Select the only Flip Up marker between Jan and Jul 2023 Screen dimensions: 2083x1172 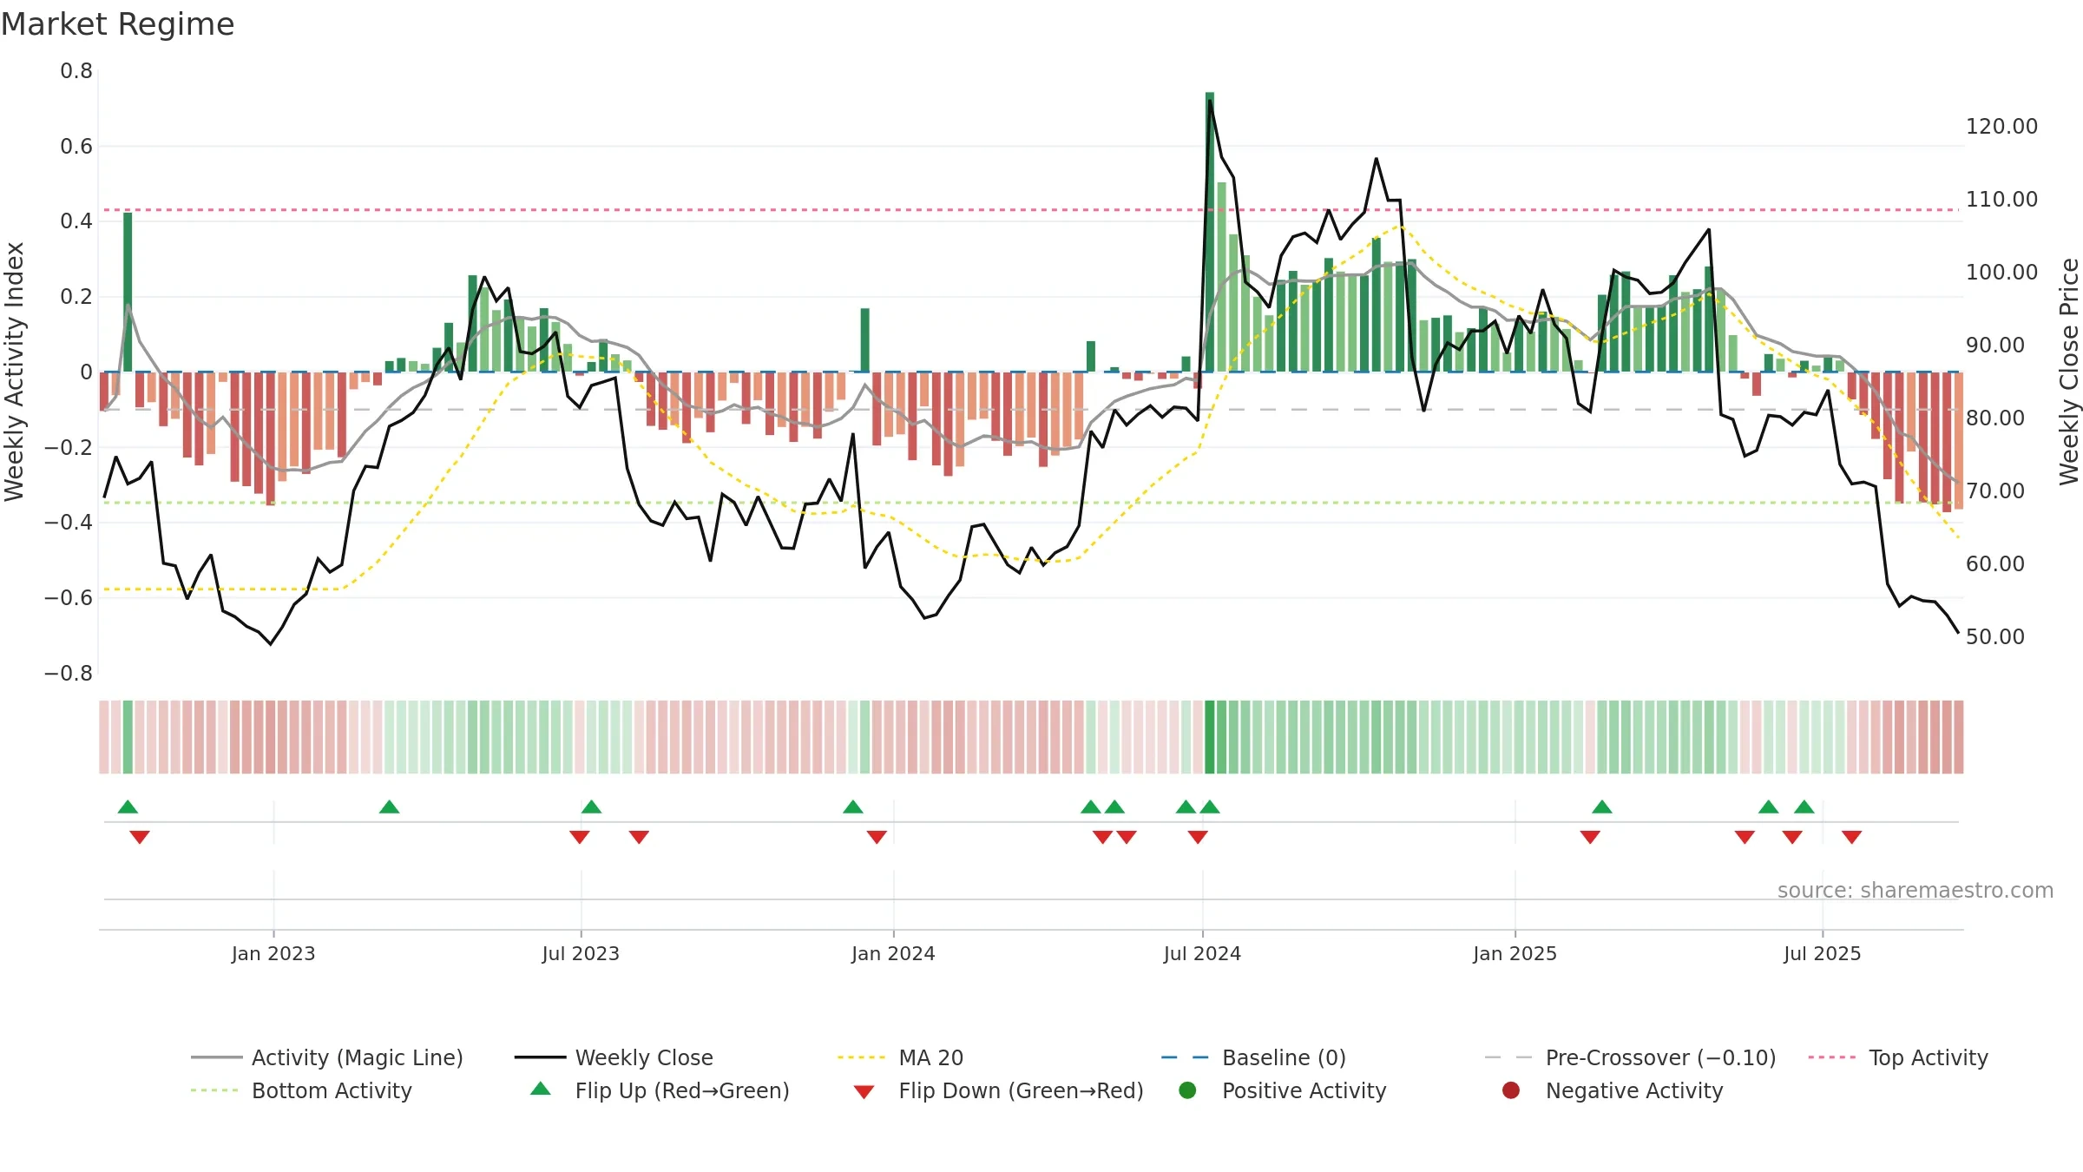[x=390, y=807]
